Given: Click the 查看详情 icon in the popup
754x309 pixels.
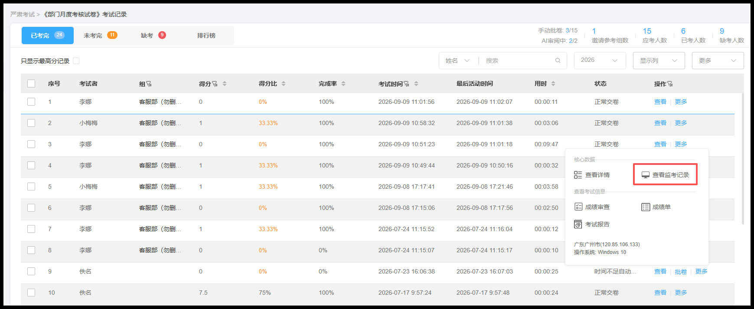Looking at the screenshot, I should (578, 175).
